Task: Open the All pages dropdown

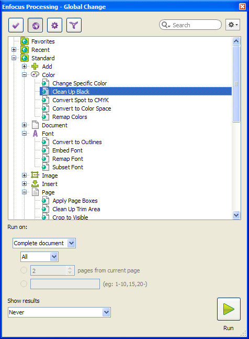Action: coord(39,257)
